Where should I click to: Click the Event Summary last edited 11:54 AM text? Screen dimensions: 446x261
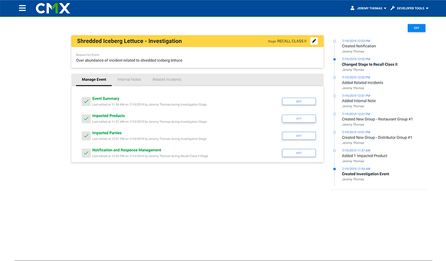pyautogui.click(x=149, y=104)
